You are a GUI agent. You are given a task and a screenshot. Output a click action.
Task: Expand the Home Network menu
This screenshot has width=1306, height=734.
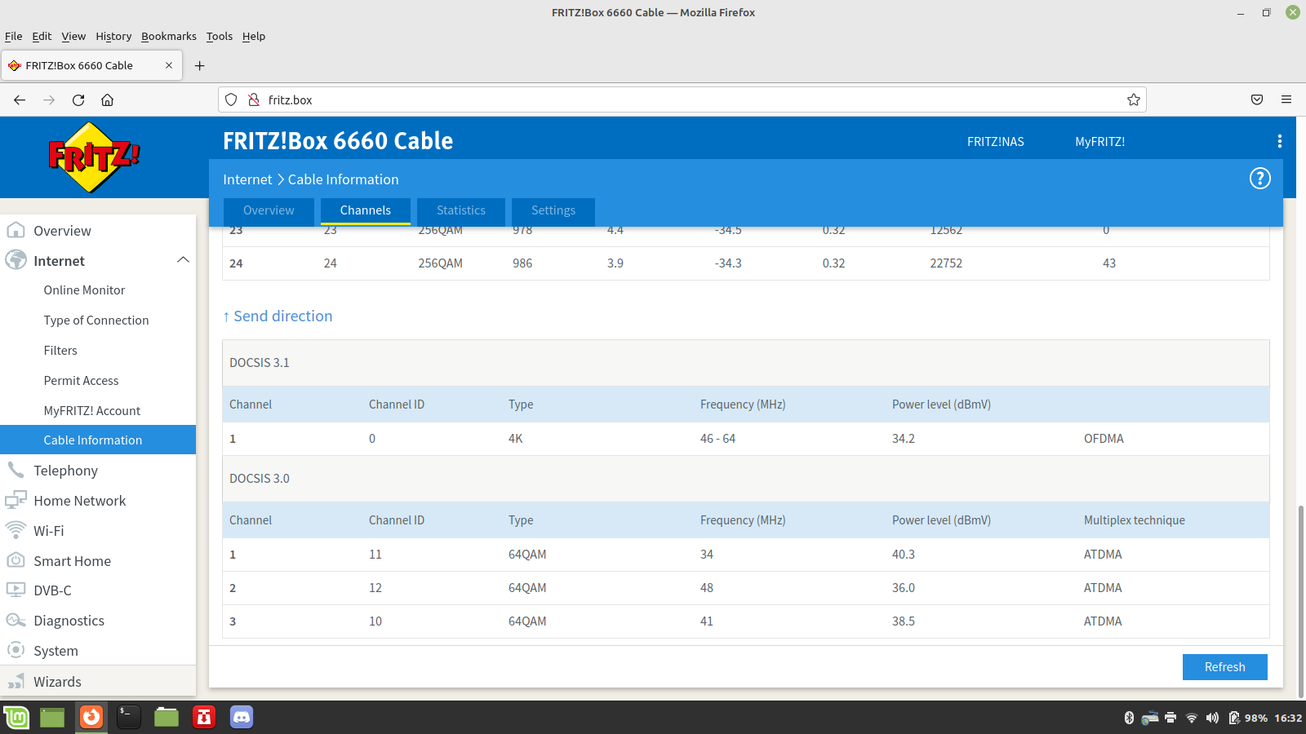[79, 501]
